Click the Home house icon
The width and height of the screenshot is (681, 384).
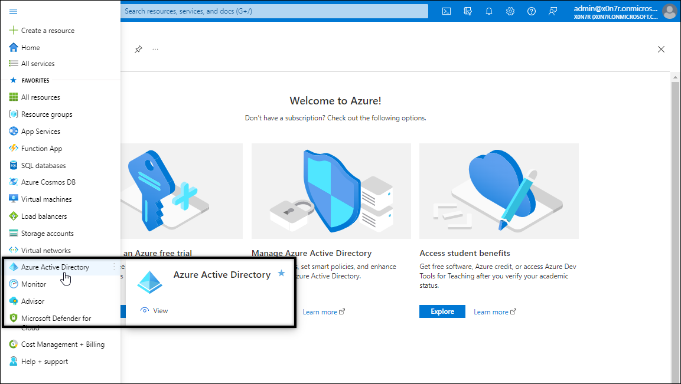[14, 47]
